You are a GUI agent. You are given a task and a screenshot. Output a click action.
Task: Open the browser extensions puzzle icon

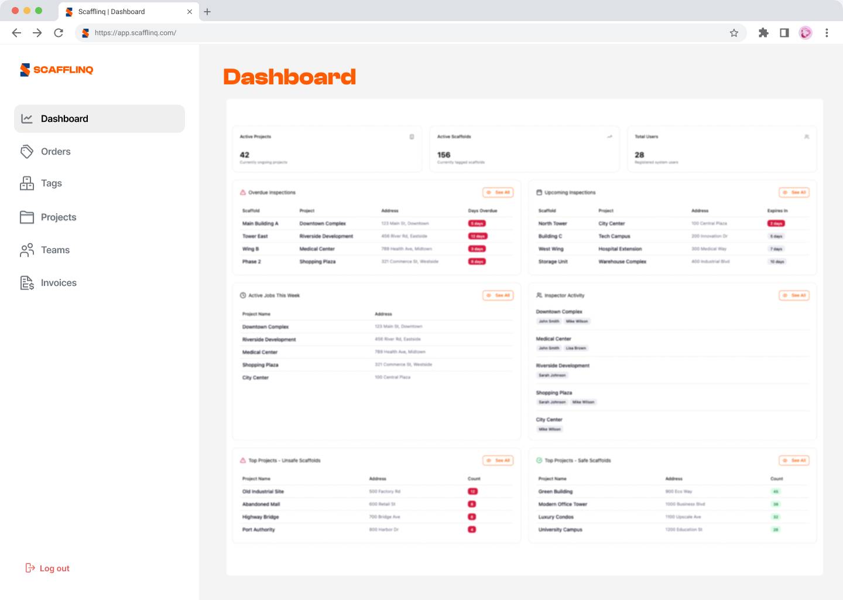(x=763, y=33)
